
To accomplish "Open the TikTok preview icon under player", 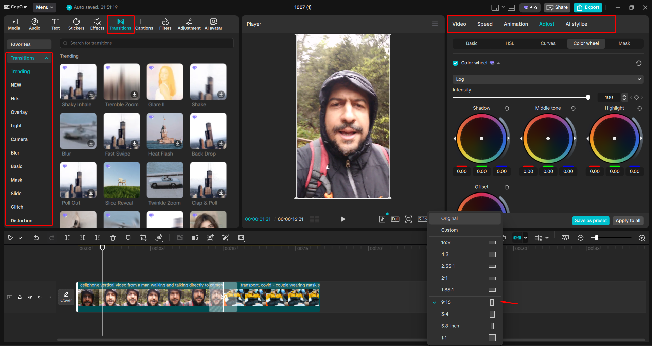I will tap(382, 219).
